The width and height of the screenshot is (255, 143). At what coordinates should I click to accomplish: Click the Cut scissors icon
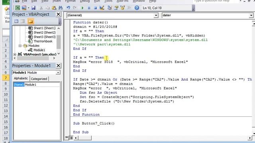click(41, 8)
